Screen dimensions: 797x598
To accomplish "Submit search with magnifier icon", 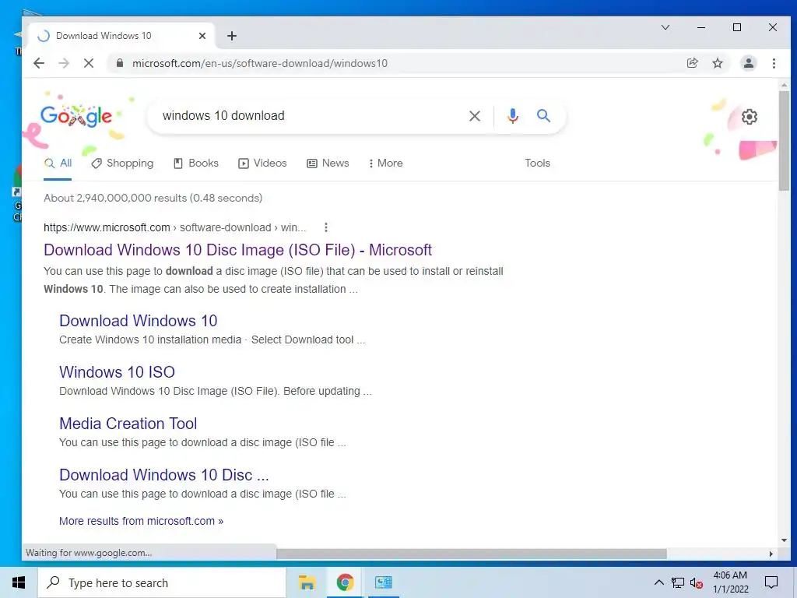I will coord(543,116).
